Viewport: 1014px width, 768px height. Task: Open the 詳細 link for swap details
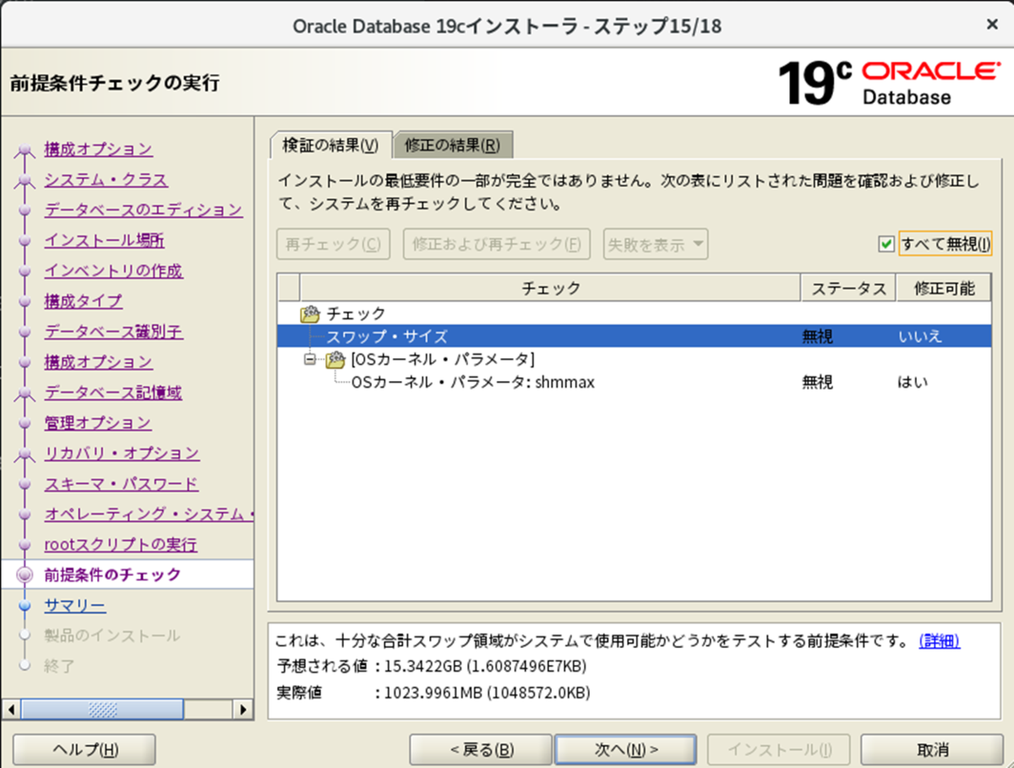point(942,642)
